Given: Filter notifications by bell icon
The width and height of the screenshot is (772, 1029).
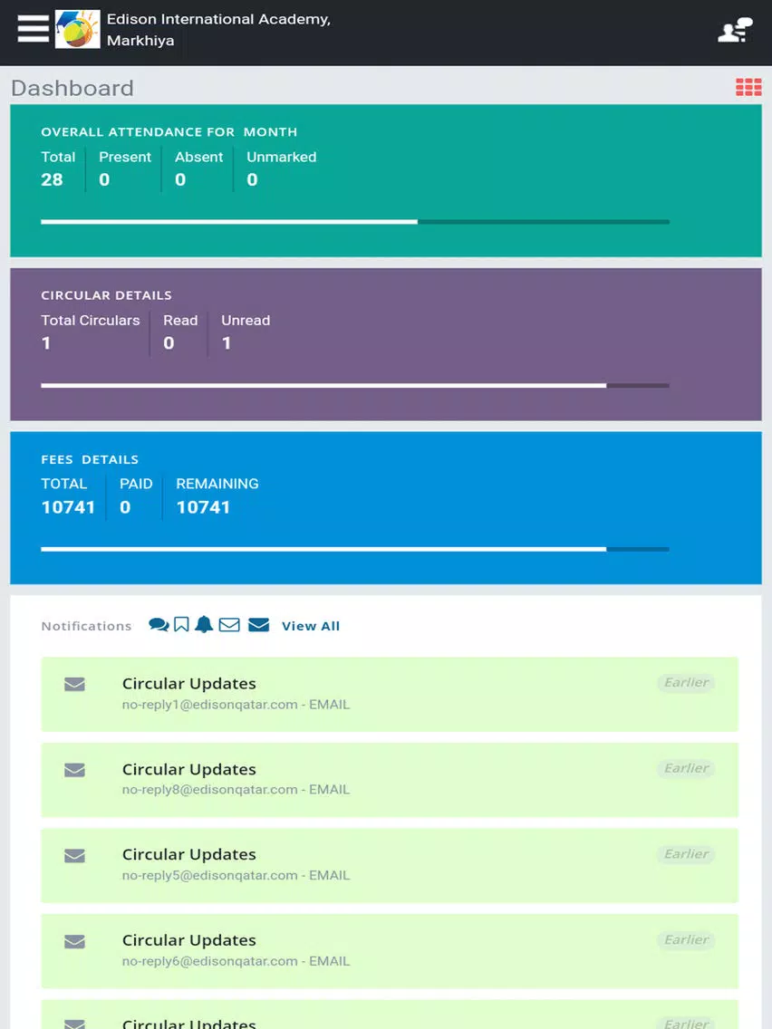Looking at the screenshot, I should [204, 625].
